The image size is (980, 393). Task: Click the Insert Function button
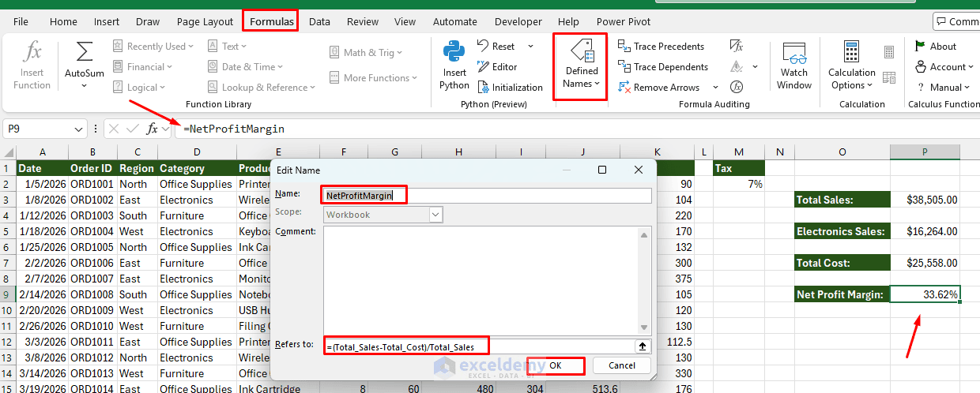click(32, 65)
